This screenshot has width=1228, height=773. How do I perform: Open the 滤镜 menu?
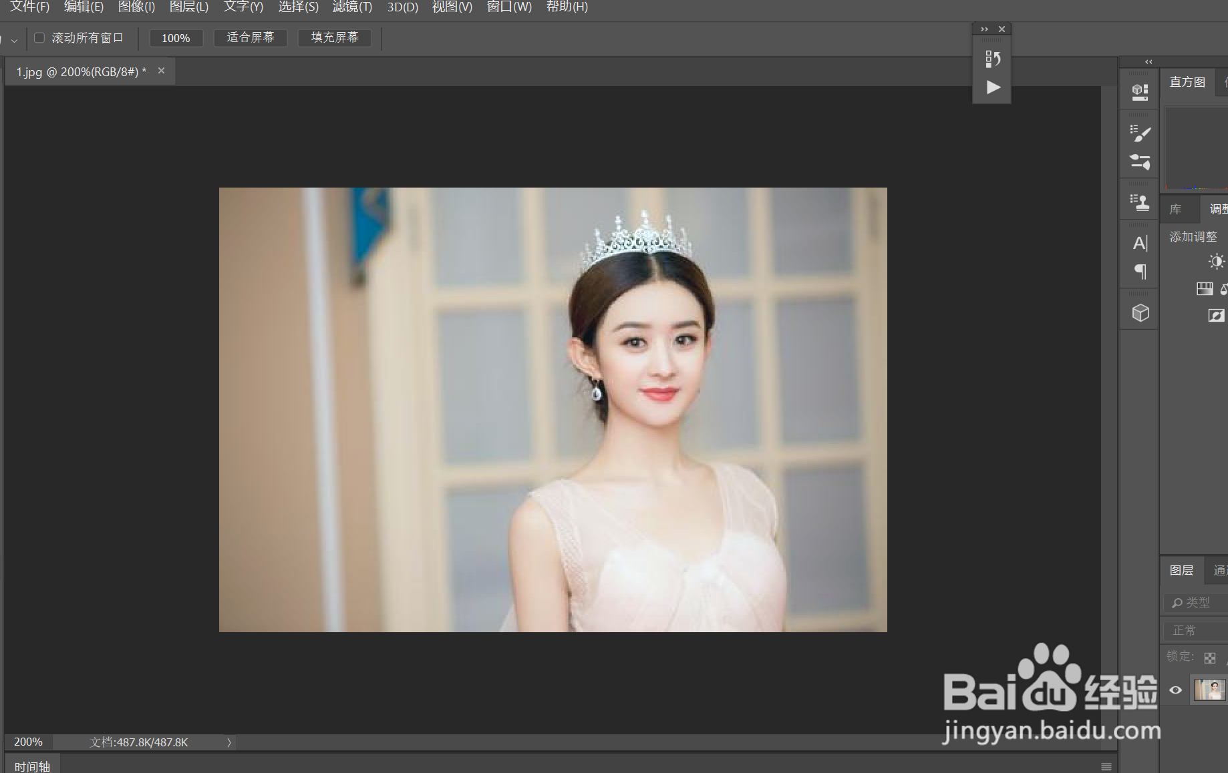pos(352,7)
